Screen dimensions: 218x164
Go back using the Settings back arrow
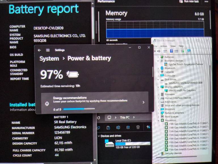click(x=39, y=50)
